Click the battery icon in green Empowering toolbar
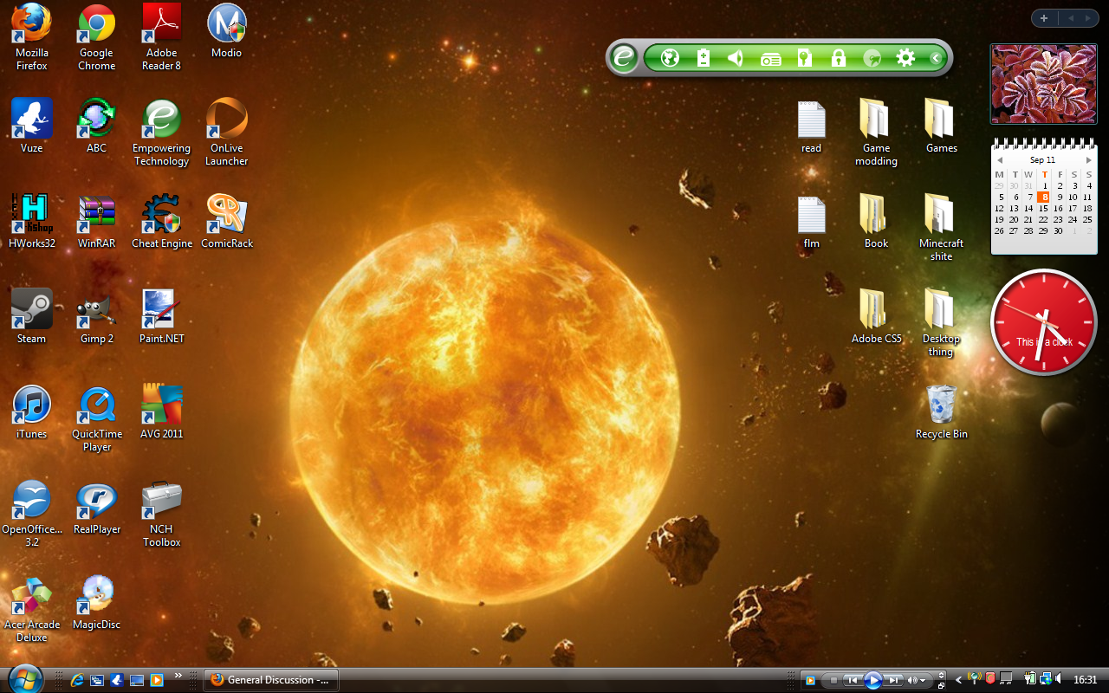Image resolution: width=1109 pixels, height=693 pixels. tap(704, 58)
